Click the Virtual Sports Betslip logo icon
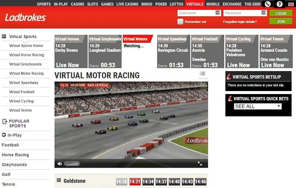Image resolution: width=296 pixels, height=188 pixels. (x=229, y=76)
